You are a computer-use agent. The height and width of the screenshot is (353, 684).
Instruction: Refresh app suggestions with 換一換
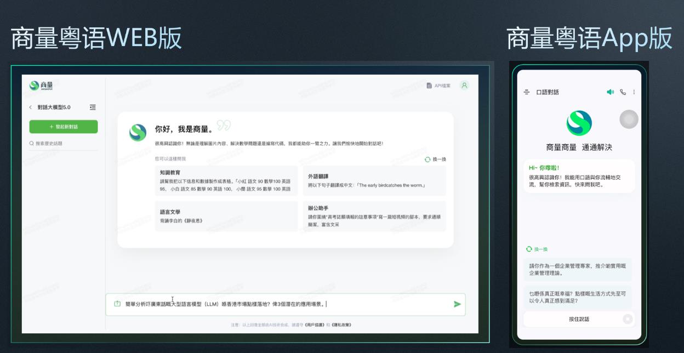point(537,249)
